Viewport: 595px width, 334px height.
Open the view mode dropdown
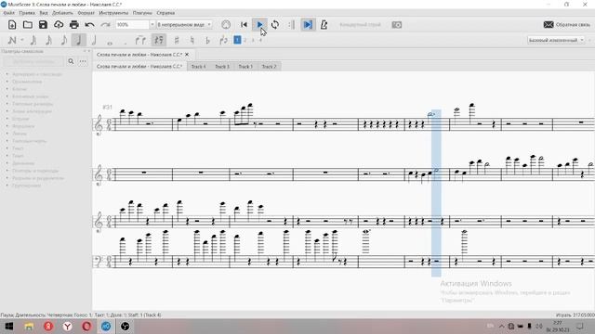click(x=184, y=25)
